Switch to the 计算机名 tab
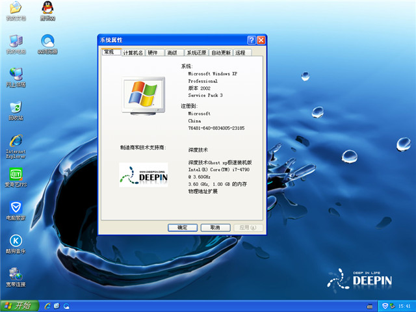Screen dimensions: 416x312 tap(133, 53)
